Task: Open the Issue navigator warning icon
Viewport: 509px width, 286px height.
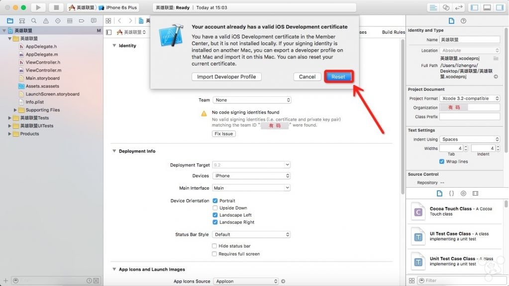Action: coord(46,21)
